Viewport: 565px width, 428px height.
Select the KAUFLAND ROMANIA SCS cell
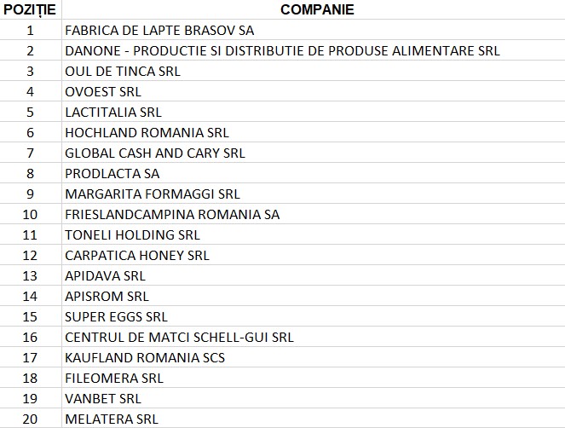pos(145,357)
